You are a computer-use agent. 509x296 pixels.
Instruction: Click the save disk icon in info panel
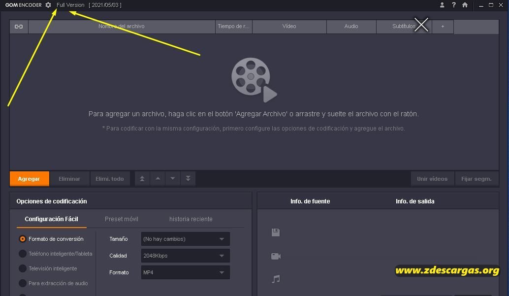pyautogui.click(x=276, y=232)
